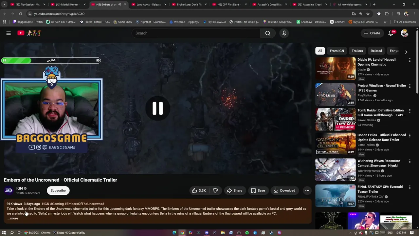Bookmark this page with star icon
The image size is (419, 236).
[368, 14]
